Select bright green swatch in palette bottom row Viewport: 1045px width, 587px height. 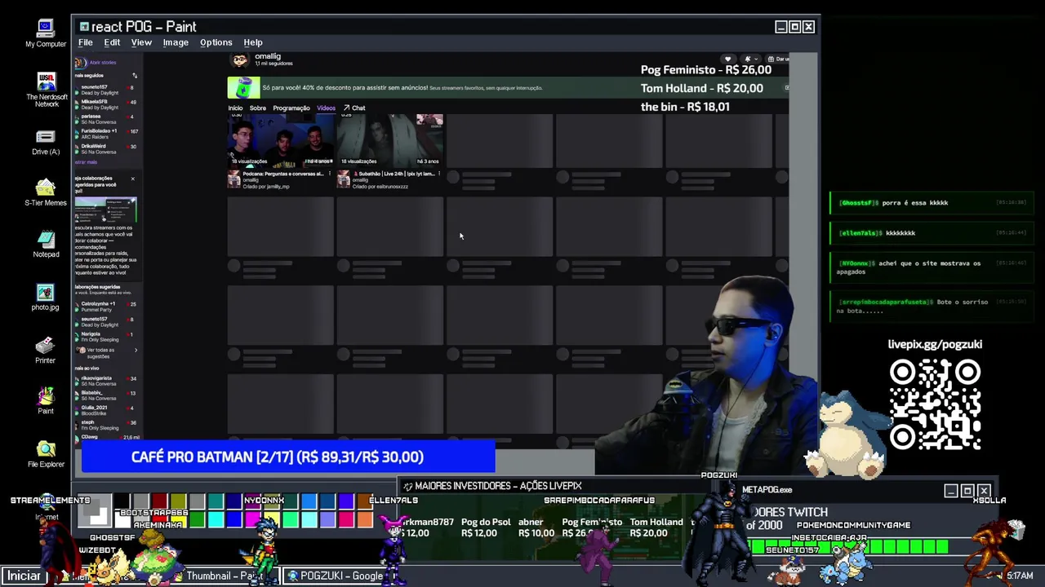(197, 519)
